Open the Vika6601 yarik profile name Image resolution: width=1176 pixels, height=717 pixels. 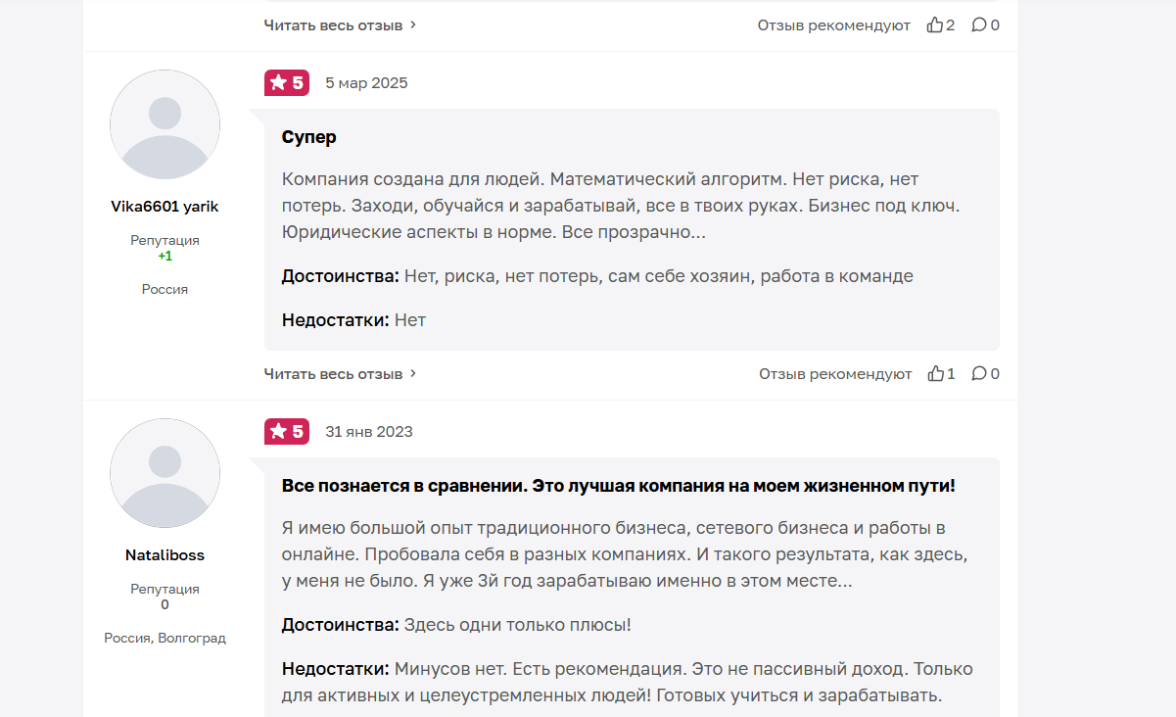pyautogui.click(x=165, y=207)
